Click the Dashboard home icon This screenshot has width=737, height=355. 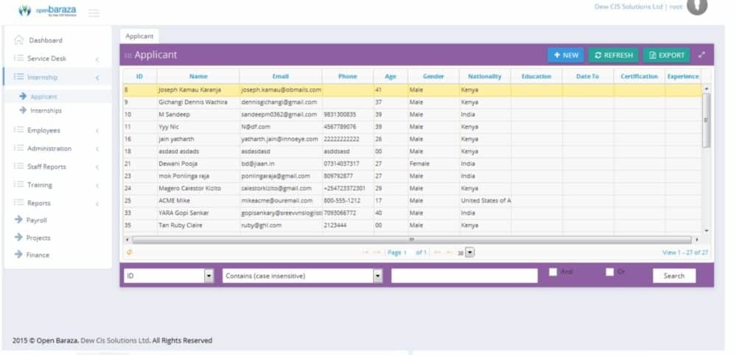[19, 41]
